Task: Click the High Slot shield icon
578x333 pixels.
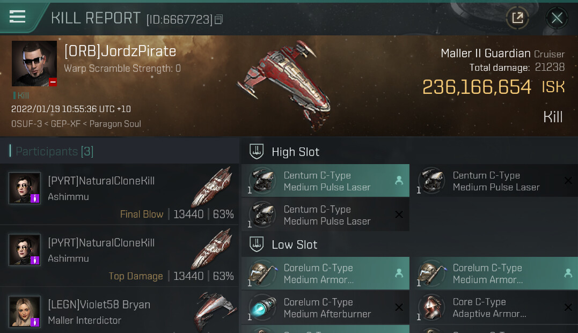Action: click(x=257, y=151)
